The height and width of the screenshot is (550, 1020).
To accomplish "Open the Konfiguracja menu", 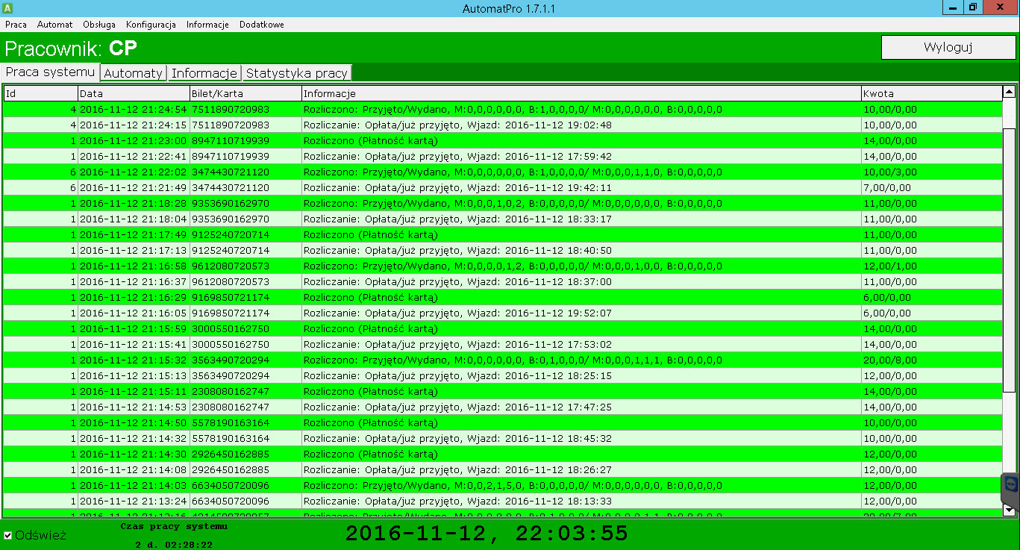I will [150, 24].
